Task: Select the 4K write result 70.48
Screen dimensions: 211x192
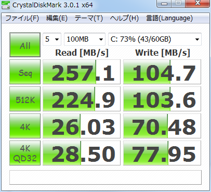Action: pyautogui.click(x=162, y=126)
